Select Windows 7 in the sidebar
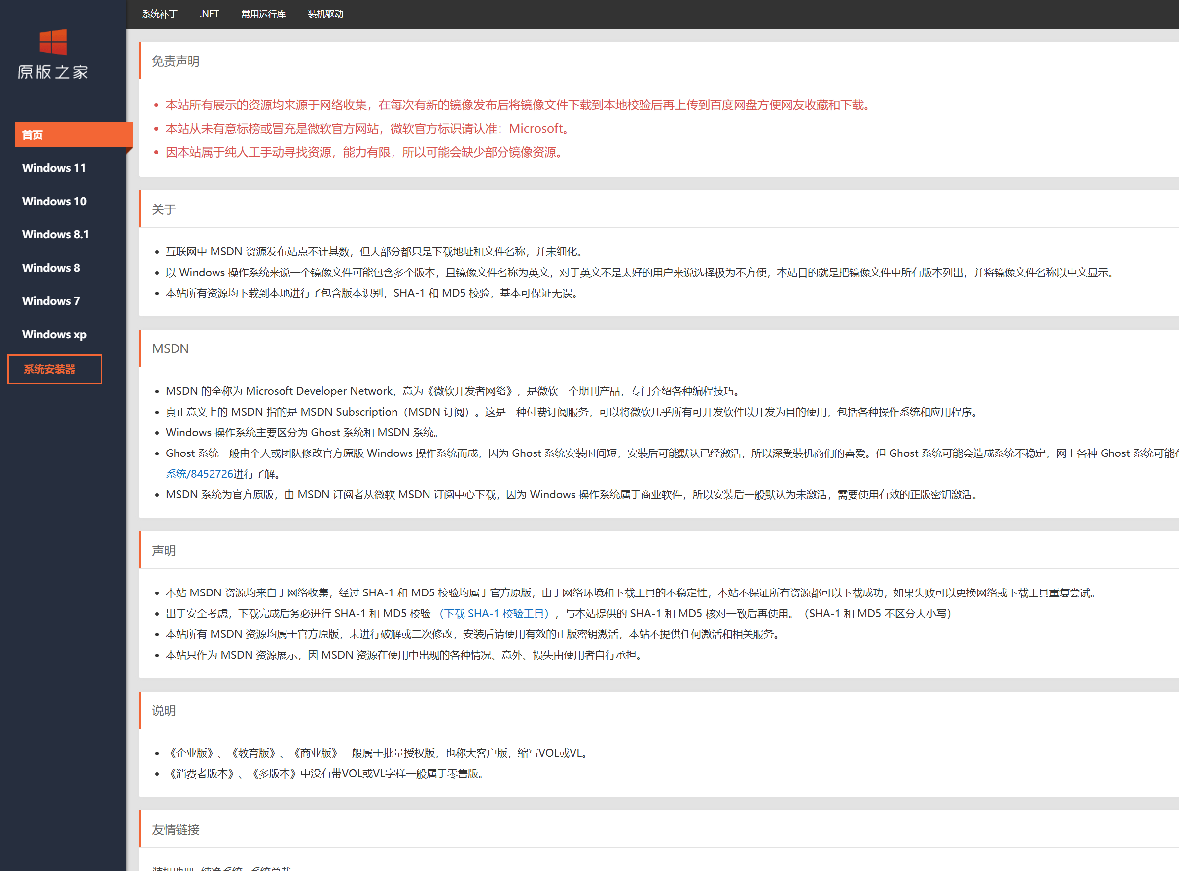 pos(51,301)
